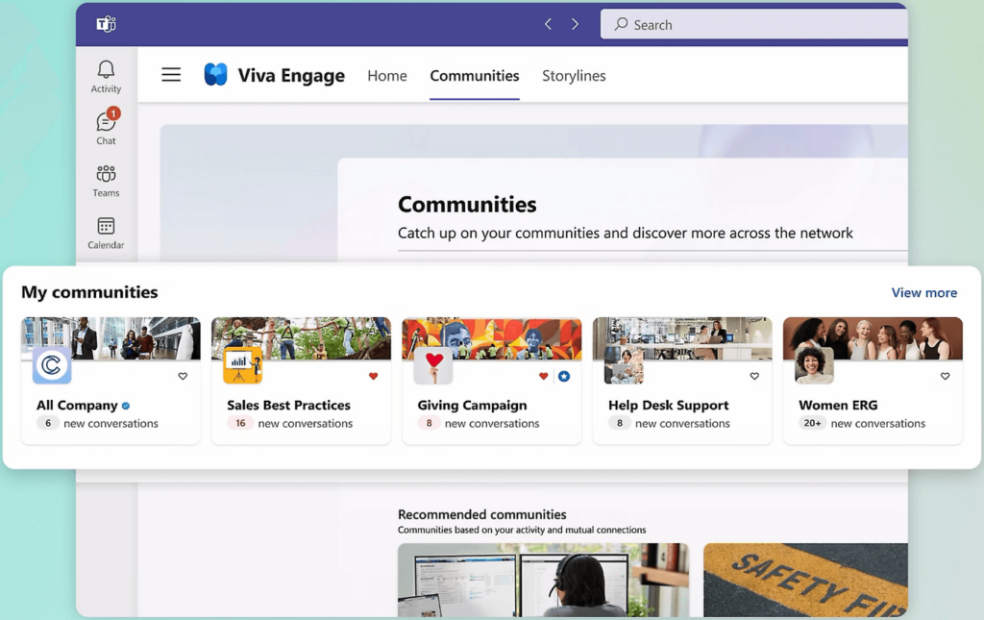Toggle the Giving Campaign heart favorite
The width and height of the screenshot is (984, 620).
[544, 376]
